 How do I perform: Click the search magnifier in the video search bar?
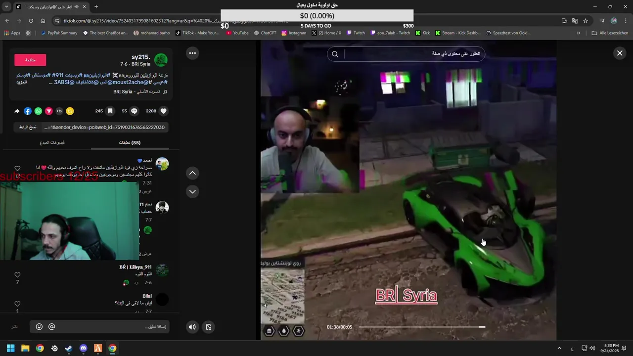click(335, 54)
